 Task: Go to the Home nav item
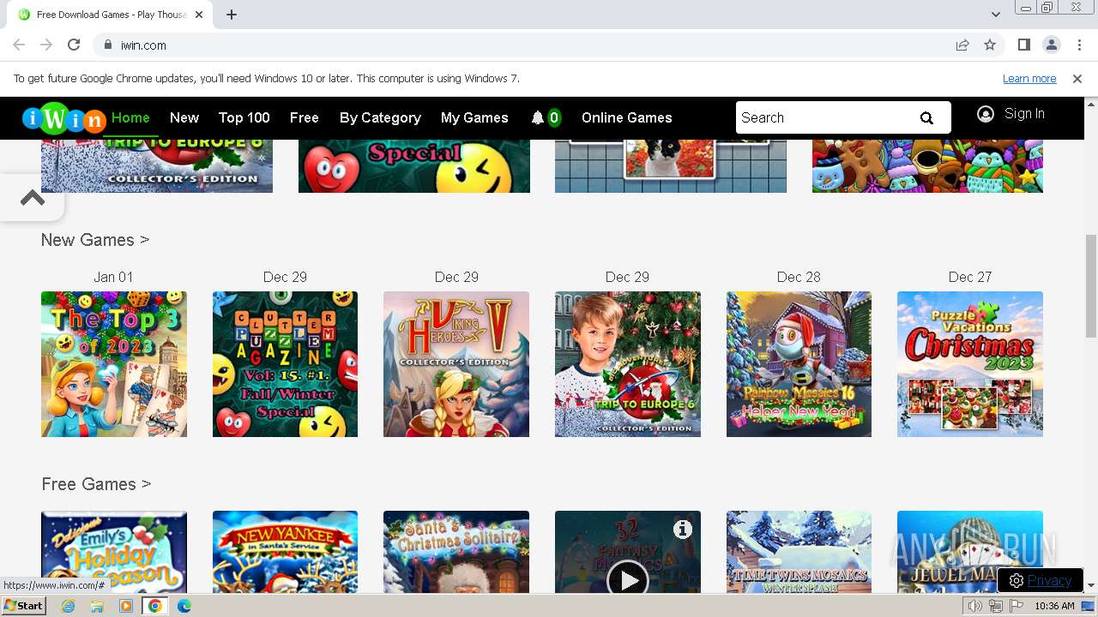(x=130, y=117)
